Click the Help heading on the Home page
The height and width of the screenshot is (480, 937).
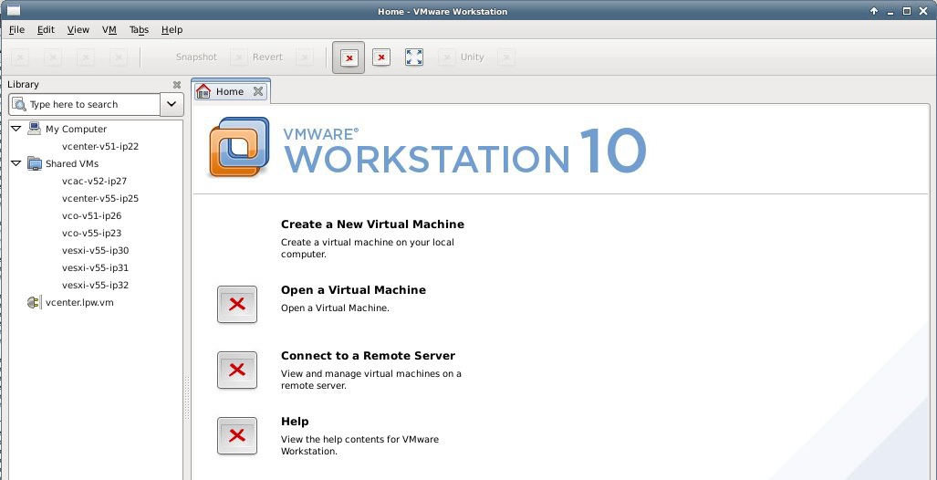pos(295,422)
